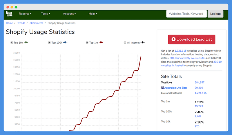This screenshot has width=232, height=135.
Task: Open the Top 1m 15,273 count link
Action: pos(199,106)
